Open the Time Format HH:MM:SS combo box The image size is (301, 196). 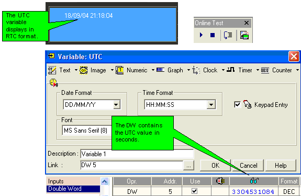pyautogui.click(x=180, y=105)
